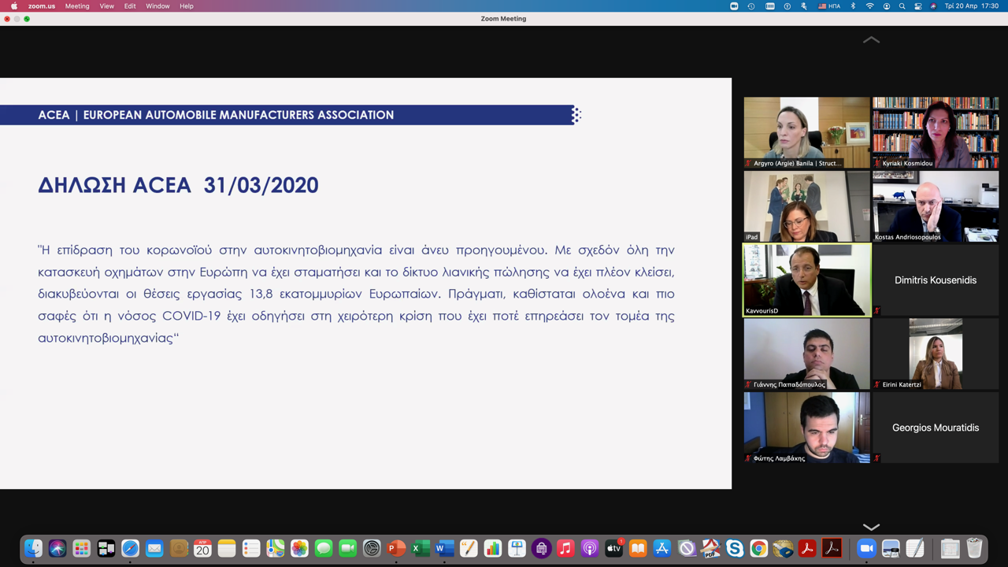Open Reminders app in the Dock
The width and height of the screenshot is (1008, 567).
pyautogui.click(x=251, y=548)
